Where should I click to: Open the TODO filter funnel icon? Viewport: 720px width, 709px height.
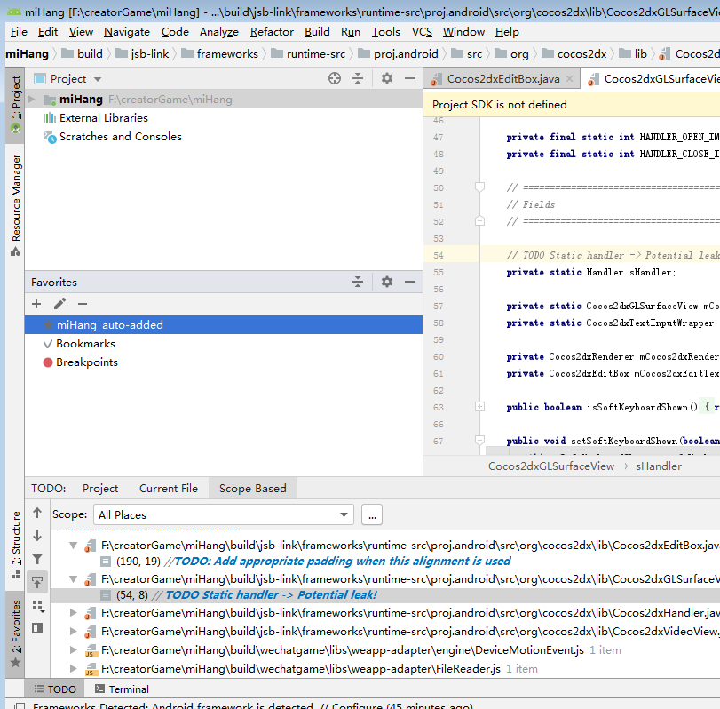(37, 559)
